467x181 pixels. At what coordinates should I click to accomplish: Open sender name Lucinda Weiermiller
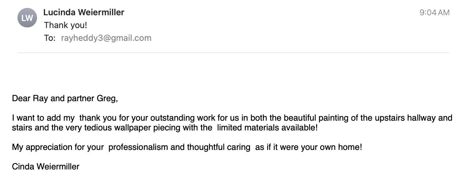[84, 12]
